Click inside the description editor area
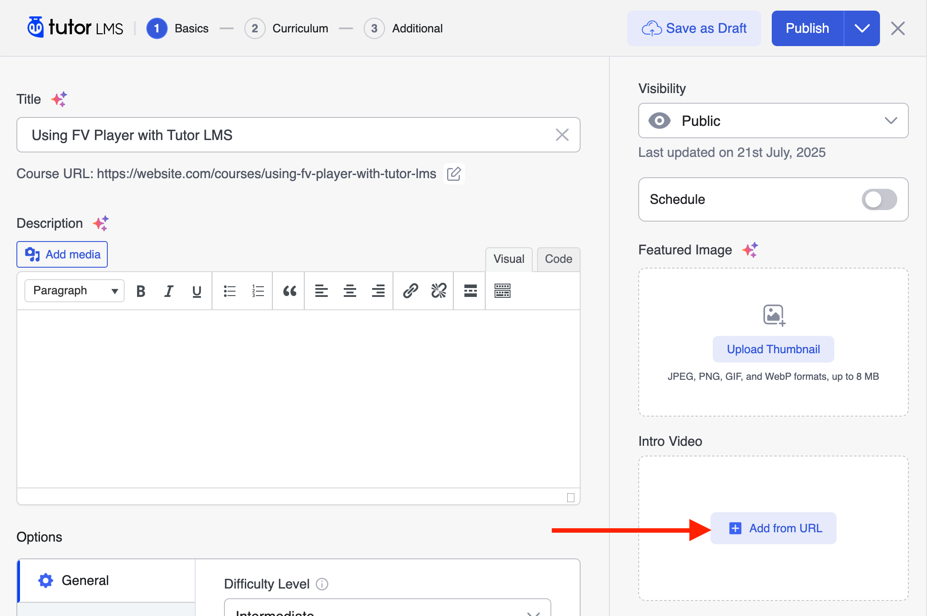 [299, 399]
